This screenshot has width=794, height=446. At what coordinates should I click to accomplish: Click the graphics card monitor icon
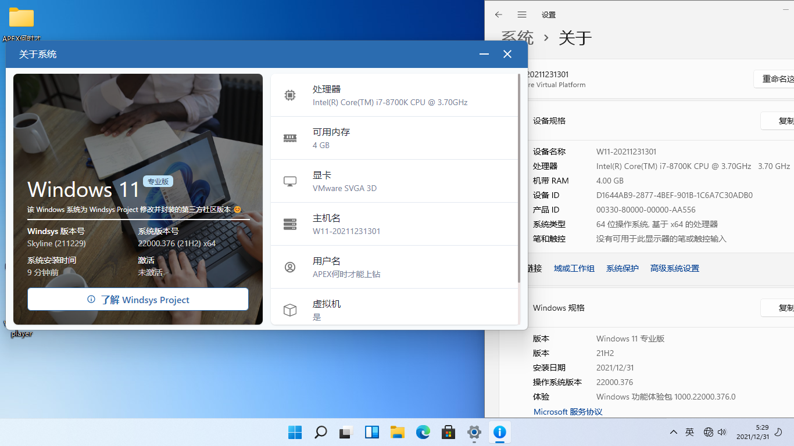(x=289, y=181)
